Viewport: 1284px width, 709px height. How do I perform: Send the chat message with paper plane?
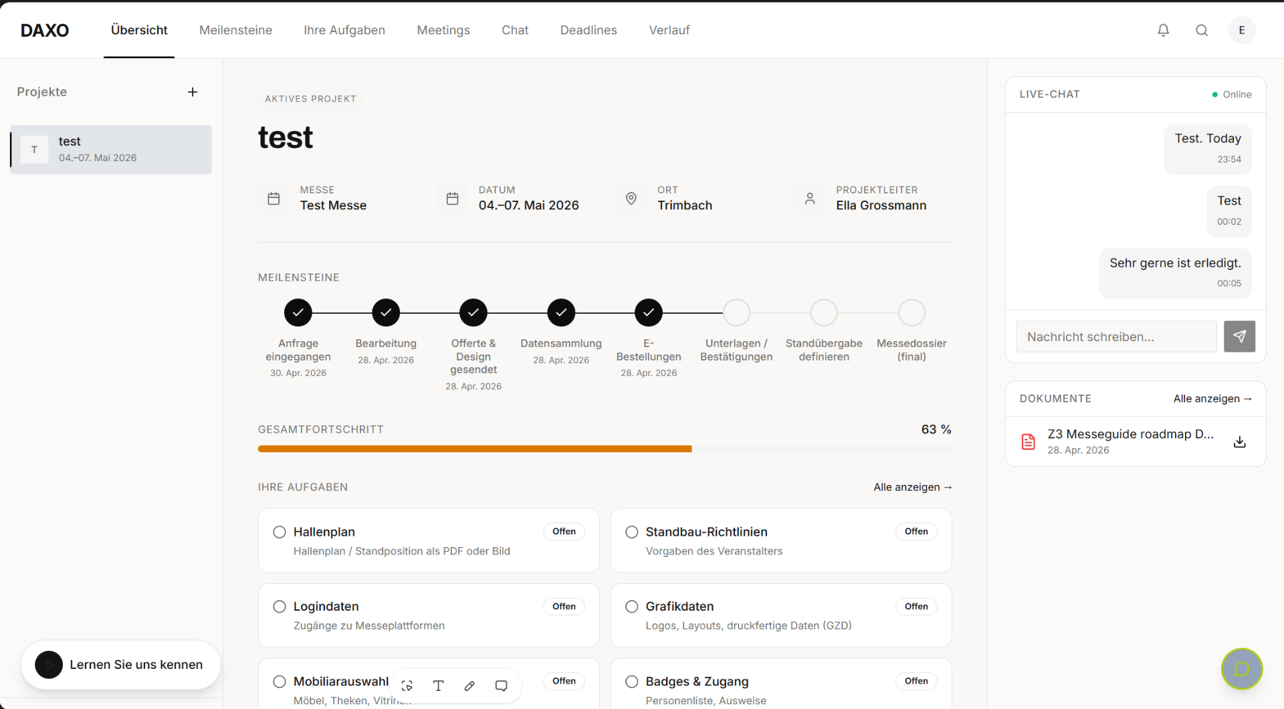1239,336
